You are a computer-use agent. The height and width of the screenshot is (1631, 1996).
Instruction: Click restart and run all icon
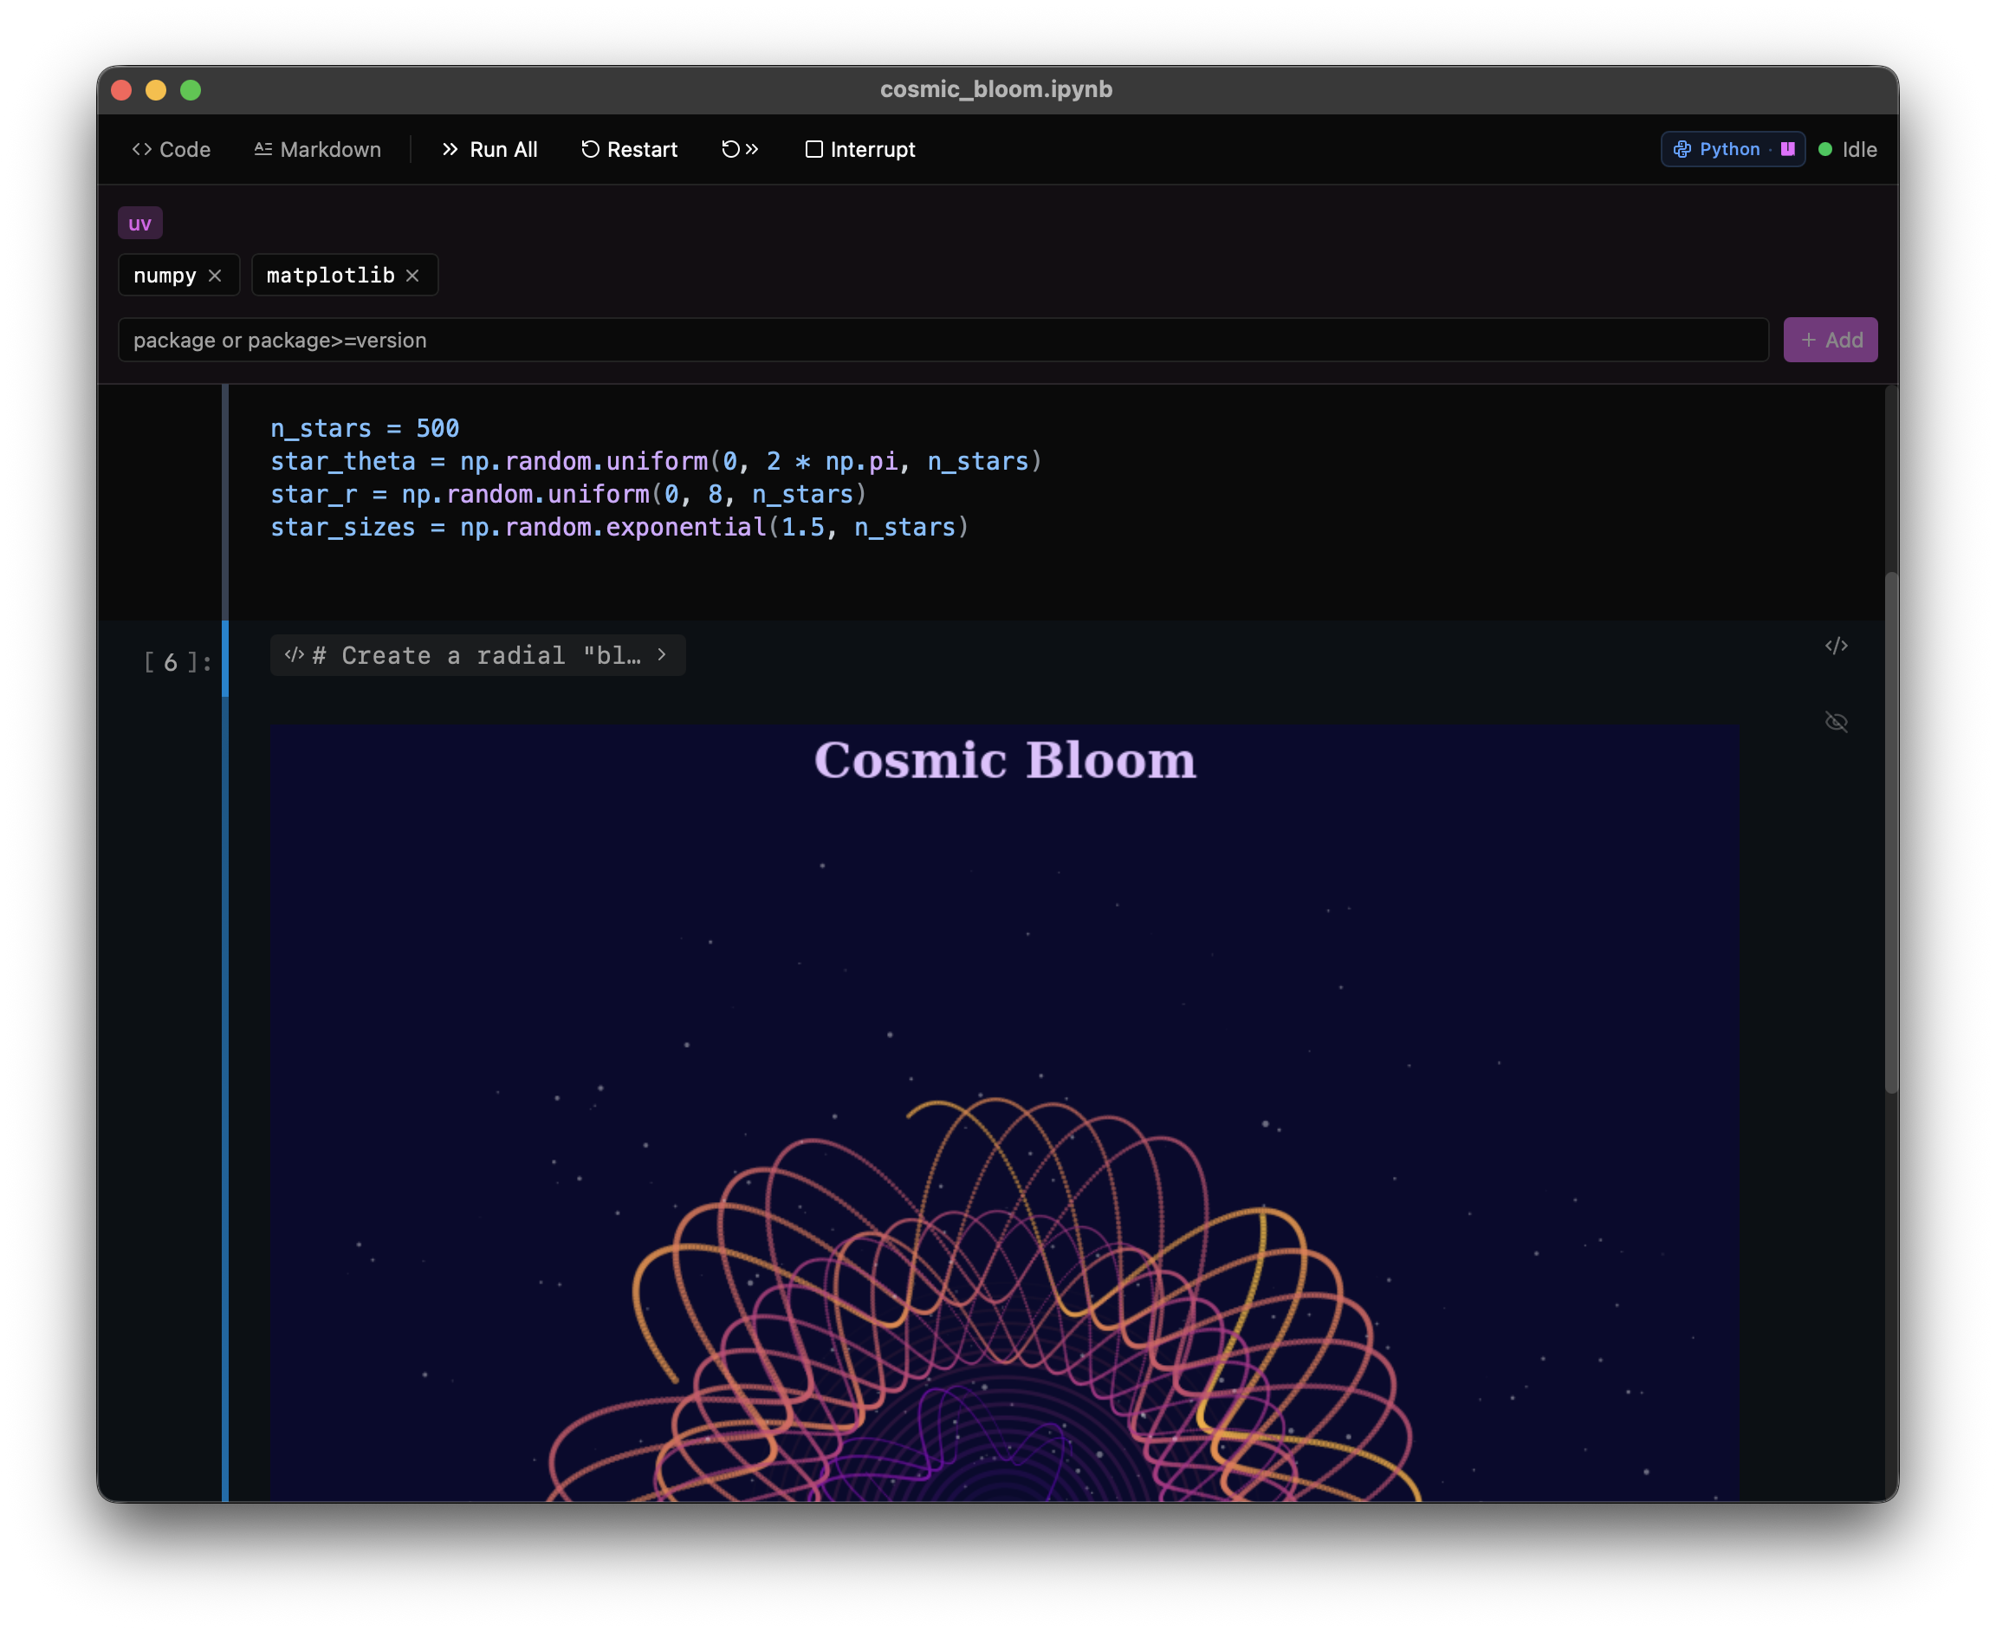[x=740, y=149]
